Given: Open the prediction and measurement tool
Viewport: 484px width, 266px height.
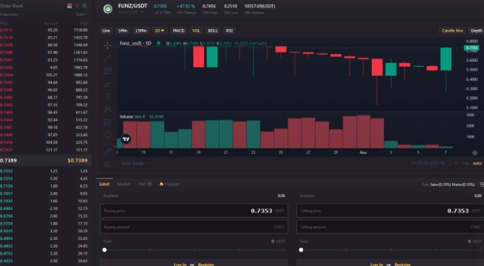Looking at the screenshot, I should pyautogui.click(x=107, y=123).
